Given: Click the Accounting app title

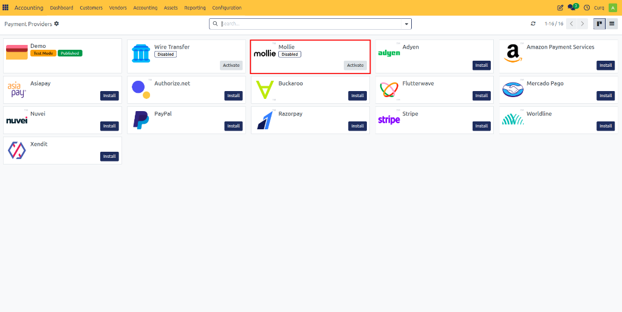Looking at the screenshot, I should pos(29,7).
